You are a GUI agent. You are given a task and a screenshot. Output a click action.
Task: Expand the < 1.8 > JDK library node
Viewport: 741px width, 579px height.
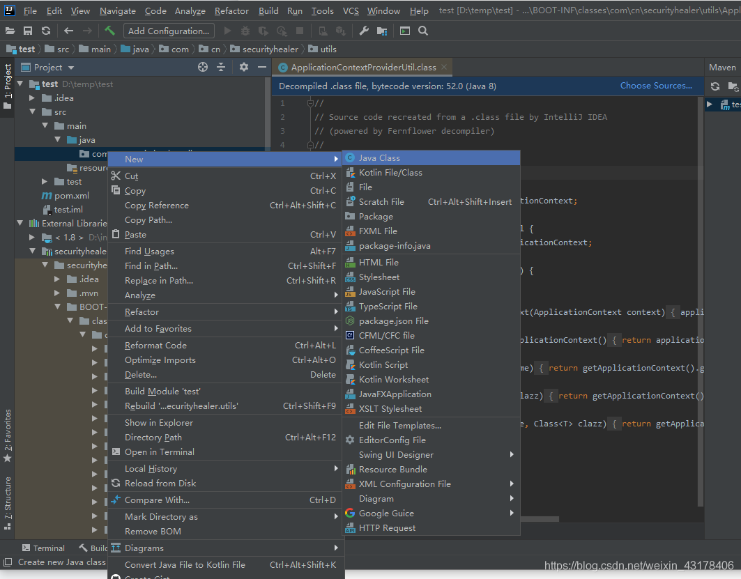pyautogui.click(x=32, y=237)
